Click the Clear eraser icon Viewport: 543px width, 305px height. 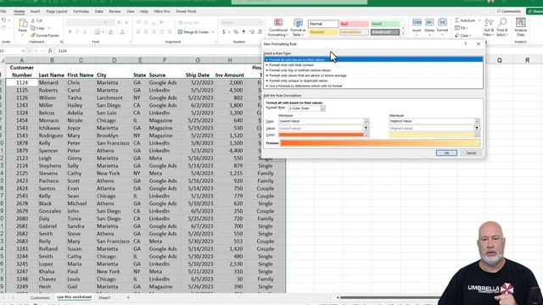pos(457,36)
